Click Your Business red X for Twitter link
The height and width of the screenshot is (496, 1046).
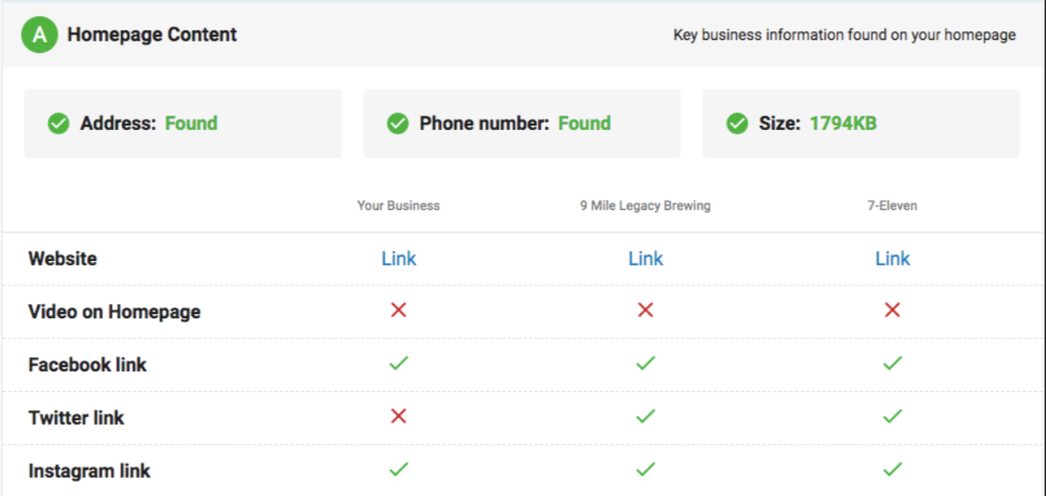pyautogui.click(x=399, y=416)
